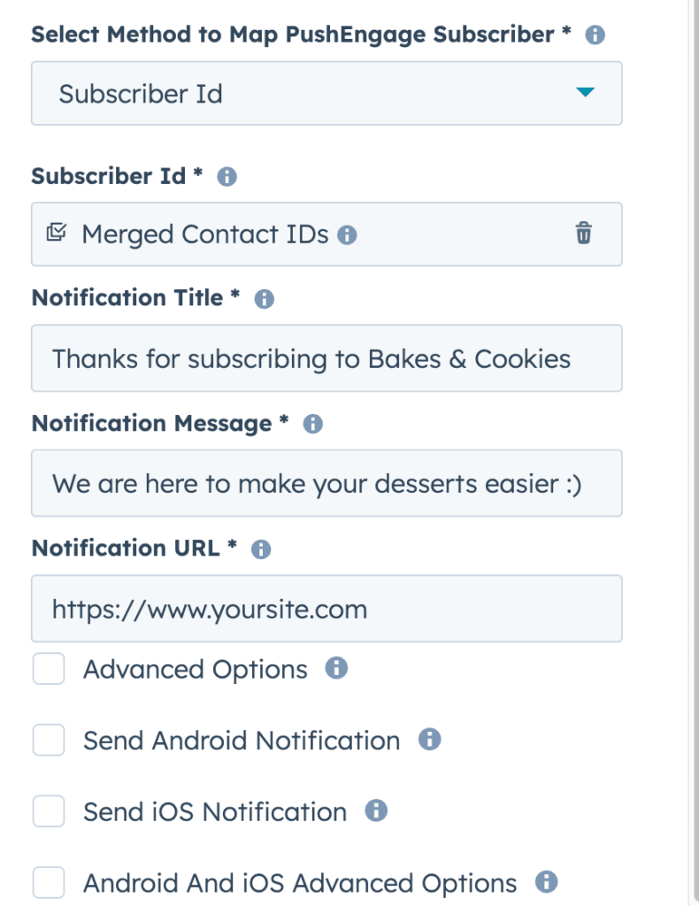Open the Subscriber Id method dropdown
699x906 pixels.
coord(326,93)
